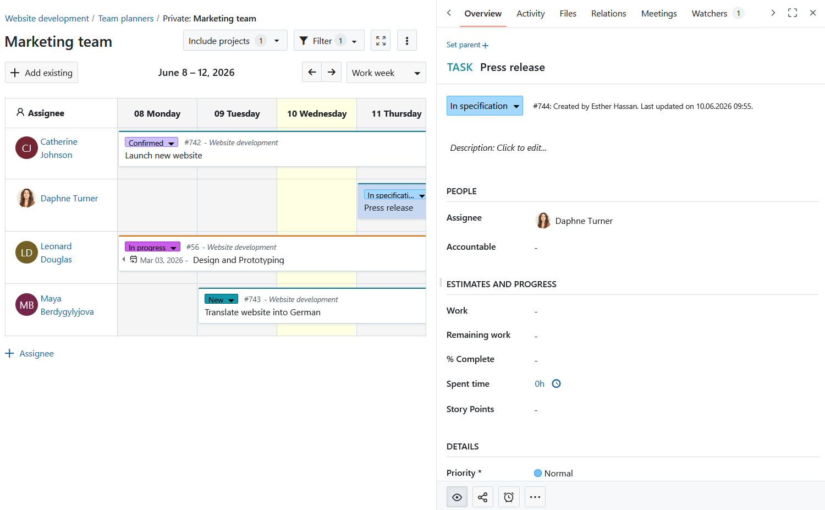Screen dimensions: 825x510
Task: Switch to the Relations tab
Action: (609, 13)
